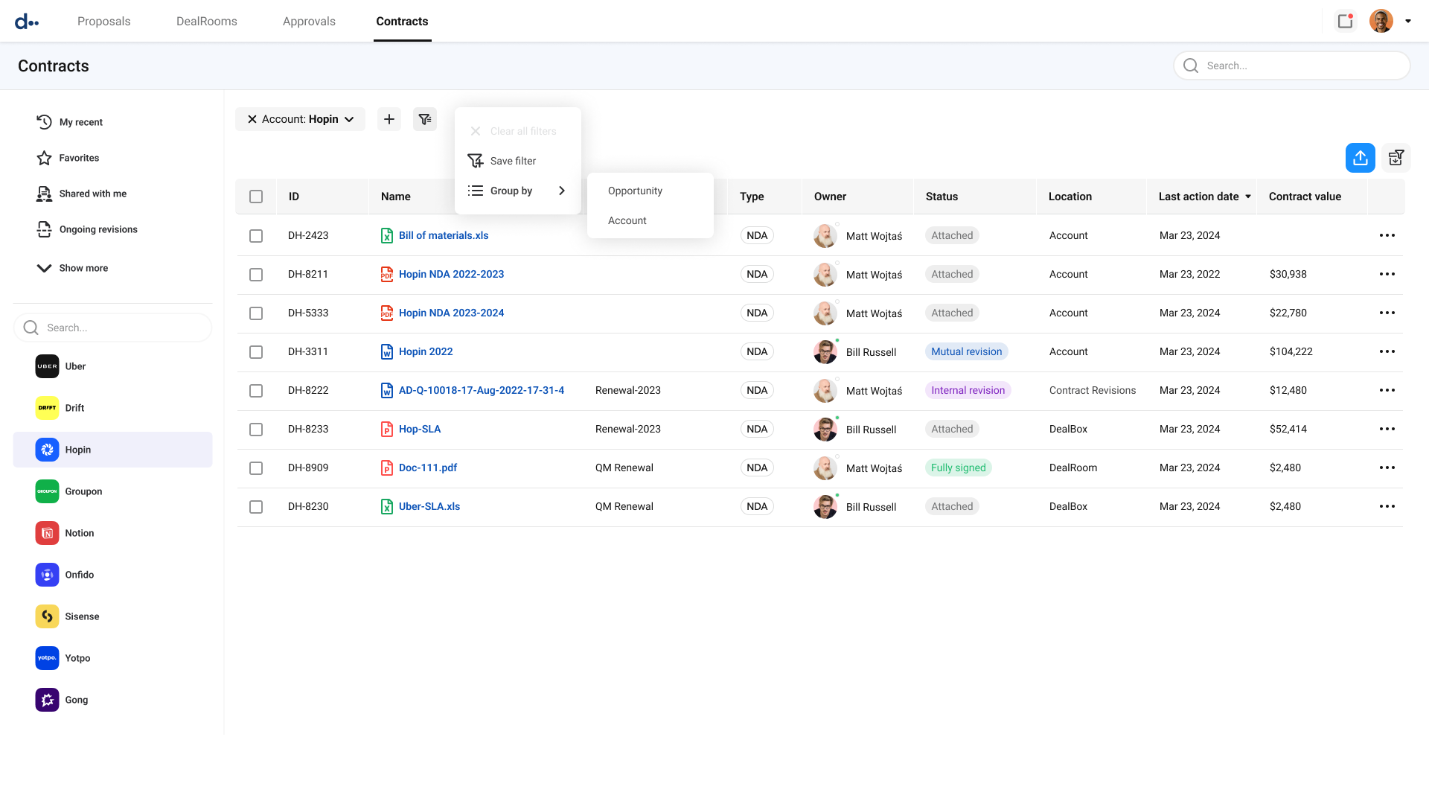1429x804 pixels.
Task: Open the Hopin NDA 2023-2024 link
Action: (451, 313)
